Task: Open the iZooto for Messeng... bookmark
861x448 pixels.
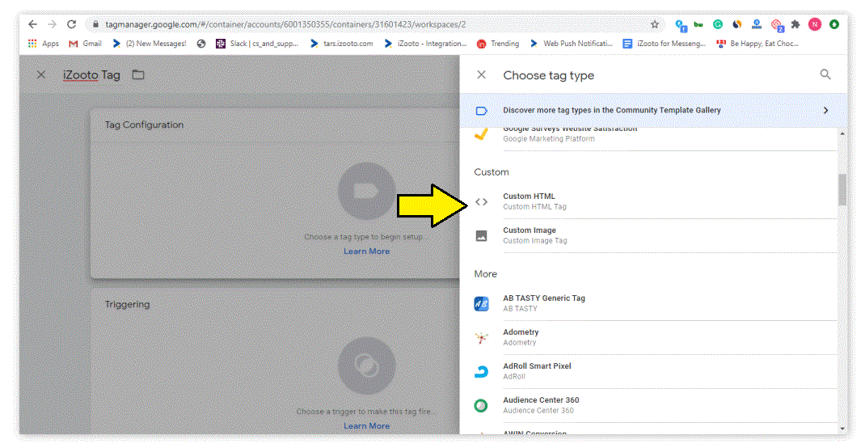Action: click(665, 44)
